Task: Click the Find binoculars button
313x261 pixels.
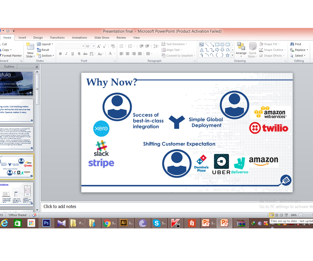Action: click(296, 44)
